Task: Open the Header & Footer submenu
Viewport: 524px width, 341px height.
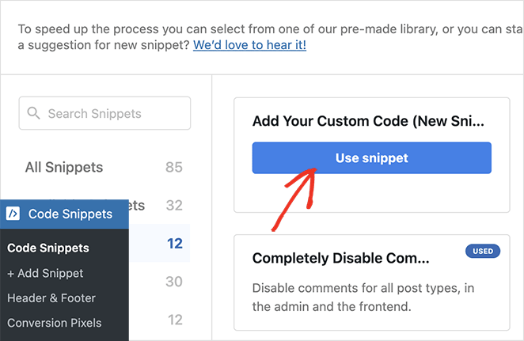Action: (x=51, y=298)
